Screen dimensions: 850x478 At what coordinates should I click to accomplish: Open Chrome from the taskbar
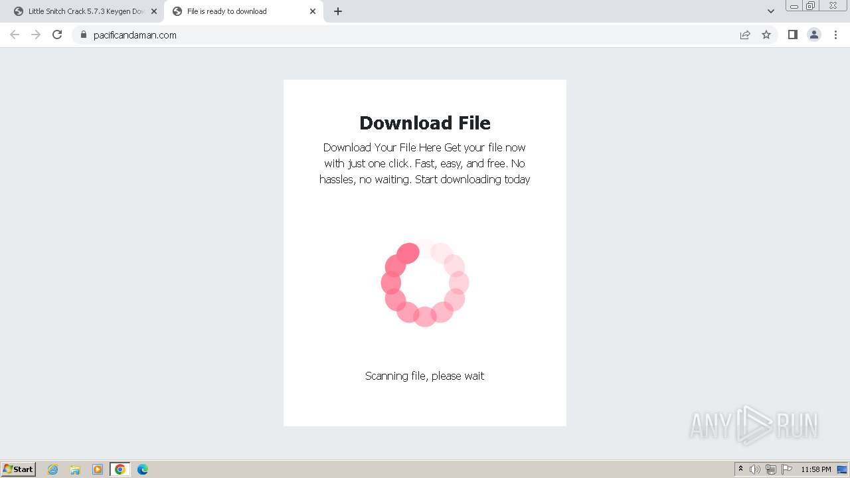tap(120, 469)
